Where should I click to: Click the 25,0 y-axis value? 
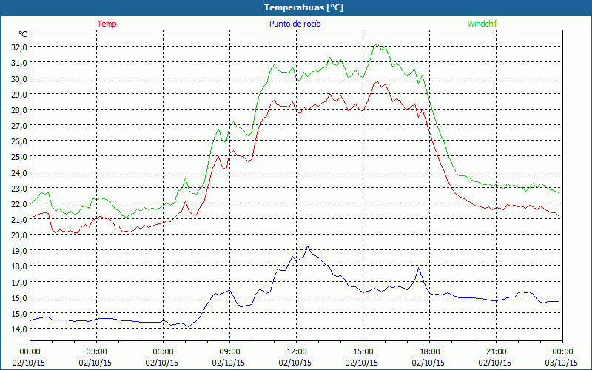click(19, 157)
